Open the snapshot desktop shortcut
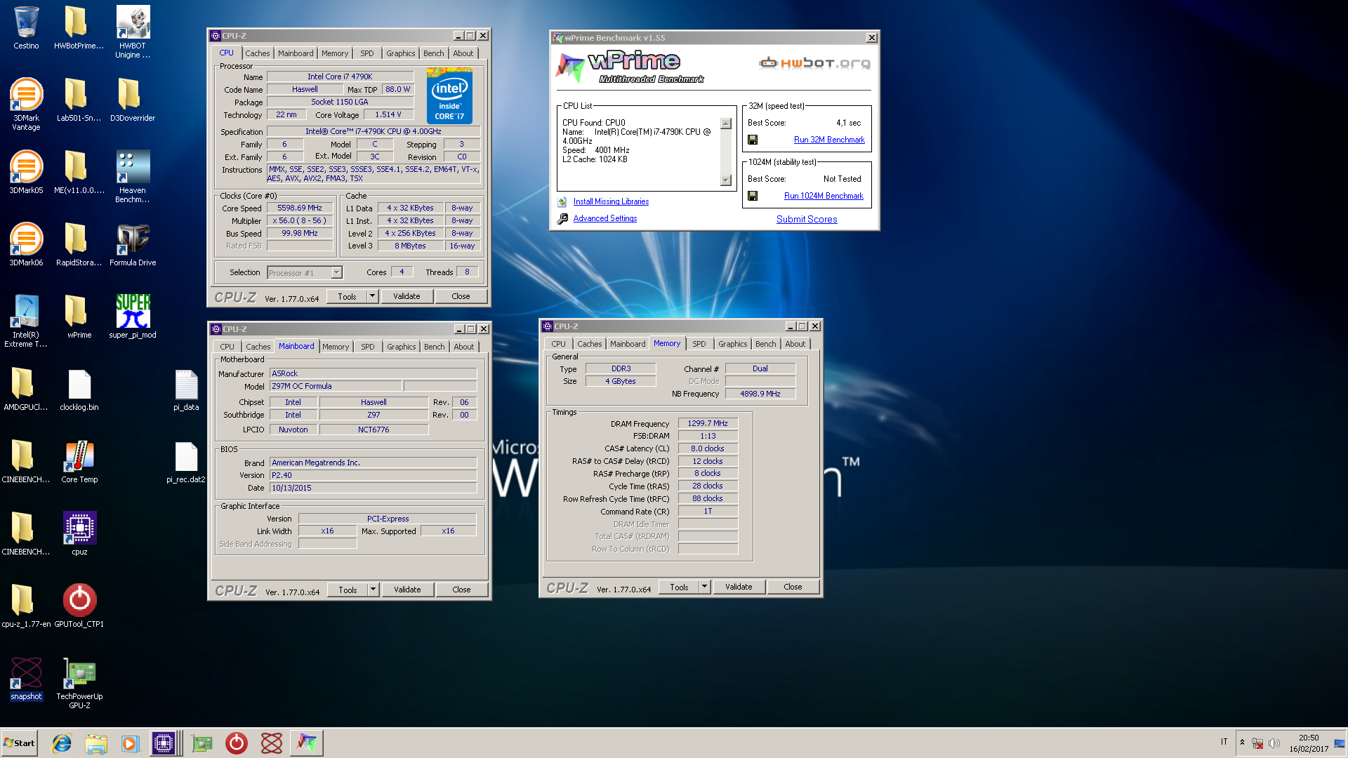This screenshot has height=758, width=1348. coord(26,678)
